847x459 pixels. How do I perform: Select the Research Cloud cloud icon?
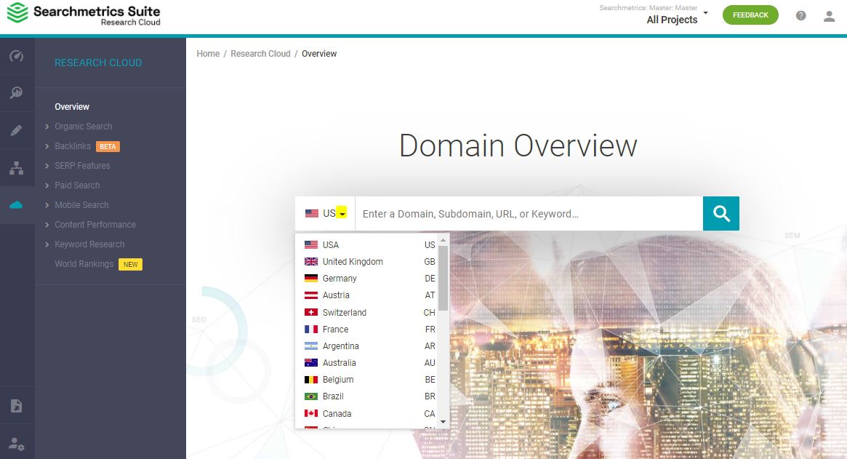click(16, 205)
